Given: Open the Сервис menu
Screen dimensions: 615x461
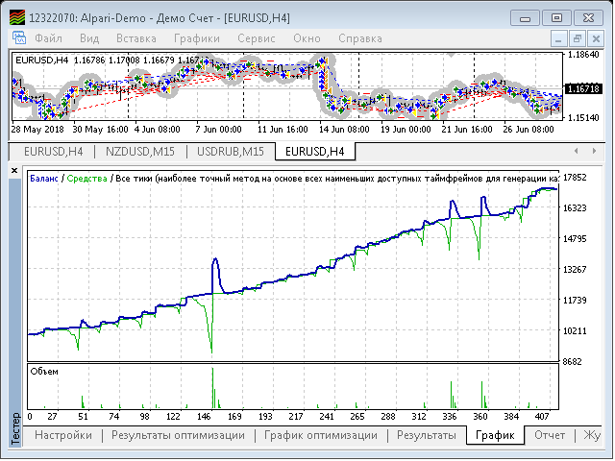Looking at the screenshot, I should (257, 38).
